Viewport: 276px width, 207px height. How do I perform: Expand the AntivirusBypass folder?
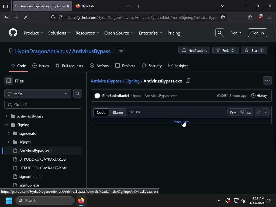[x=6, y=116]
